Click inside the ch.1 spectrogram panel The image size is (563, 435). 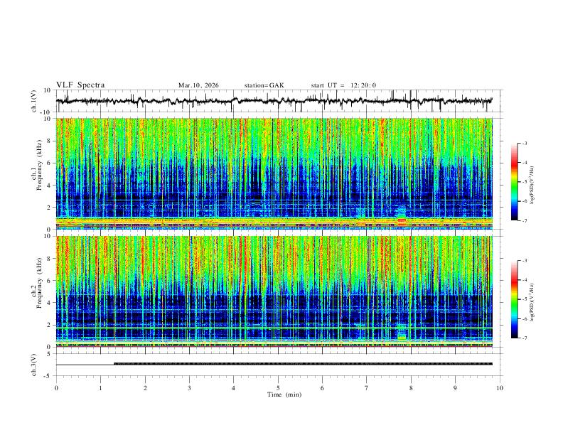pos(274,173)
